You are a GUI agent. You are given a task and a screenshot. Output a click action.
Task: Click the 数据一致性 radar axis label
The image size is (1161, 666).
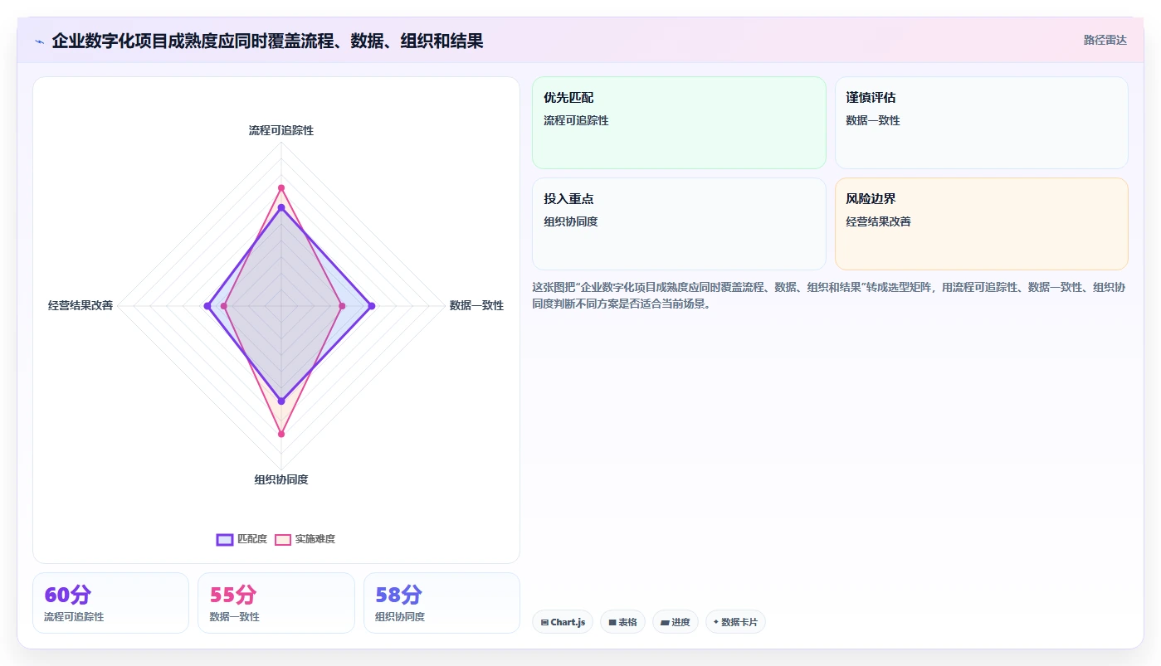(x=476, y=305)
